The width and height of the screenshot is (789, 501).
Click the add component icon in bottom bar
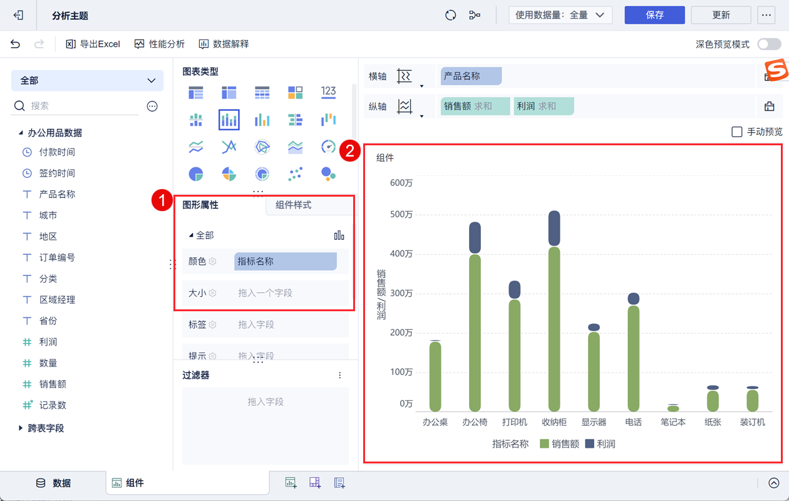[291, 483]
